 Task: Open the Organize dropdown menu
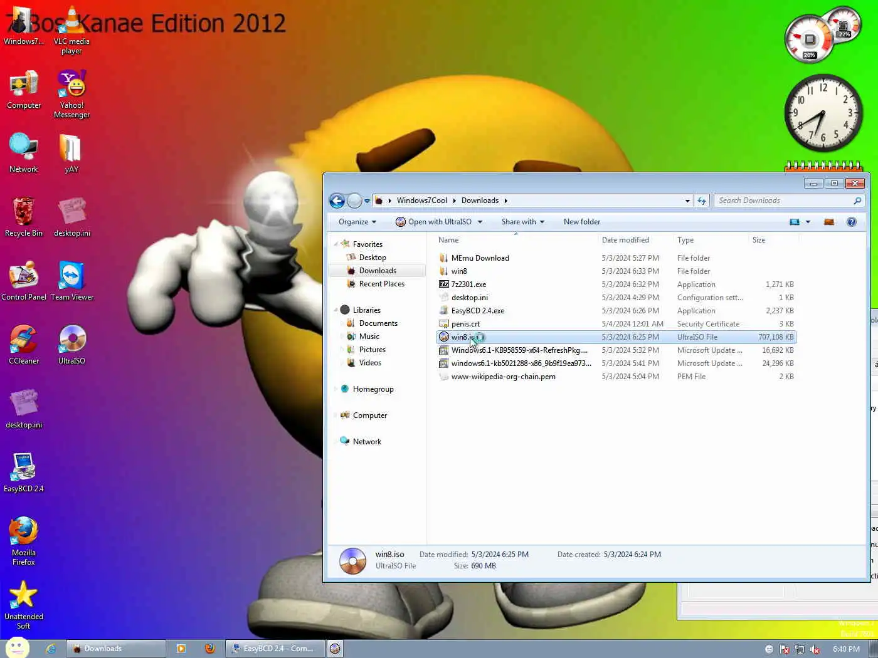tap(357, 222)
